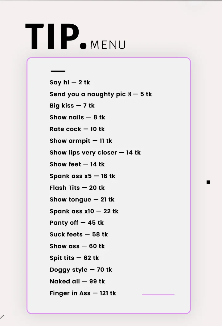Click the small black square on the right
This screenshot has width=222, height=326.
(208, 182)
